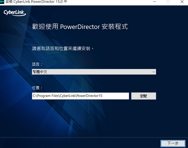This screenshot has height=148, width=188.
Task: Click the 請選取語言和位置來繼續安裝 instruction text
Action: pos(63,48)
